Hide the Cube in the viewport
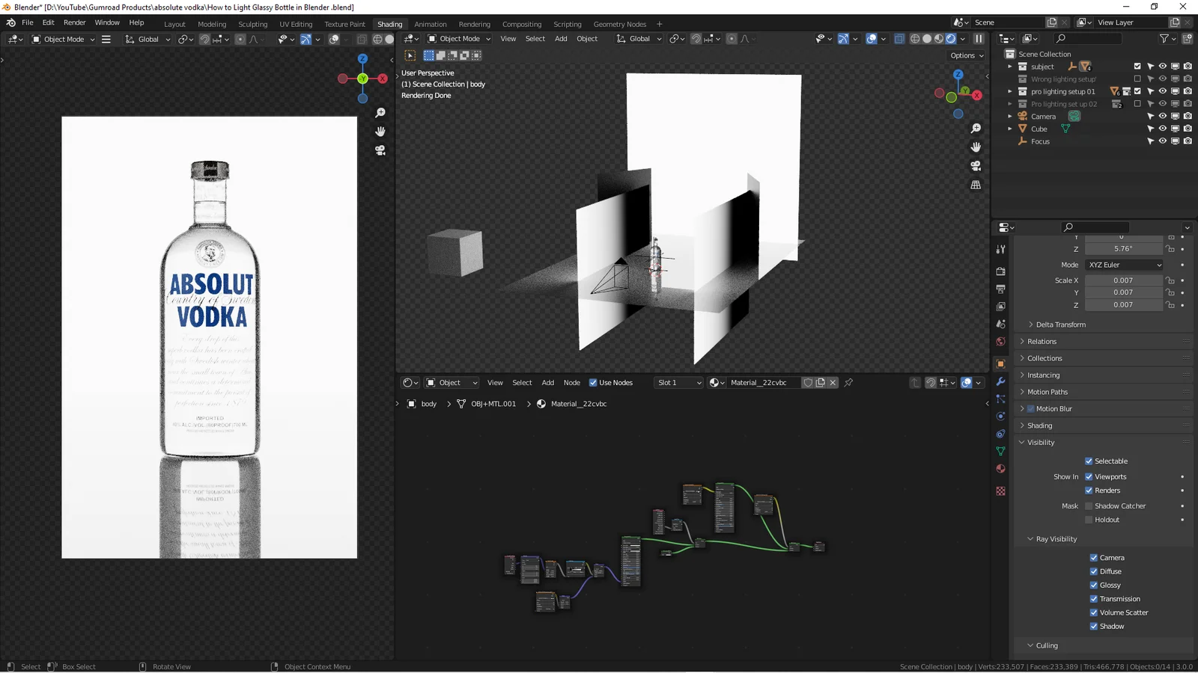1198x673 pixels. coord(1163,129)
